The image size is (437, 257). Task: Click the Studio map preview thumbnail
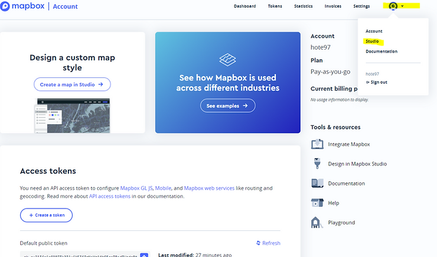coord(72,115)
